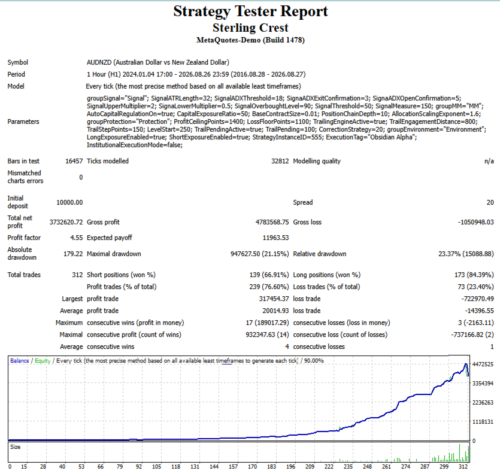The height and width of the screenshot is (474, 500).
Task: Click the 4472525 y-axis label
Action: [x=483, y=364]
